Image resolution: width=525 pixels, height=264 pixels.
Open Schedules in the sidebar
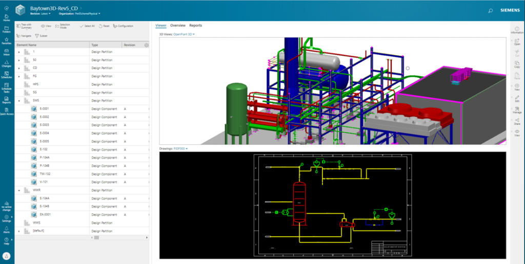click(x=7, y=75)
